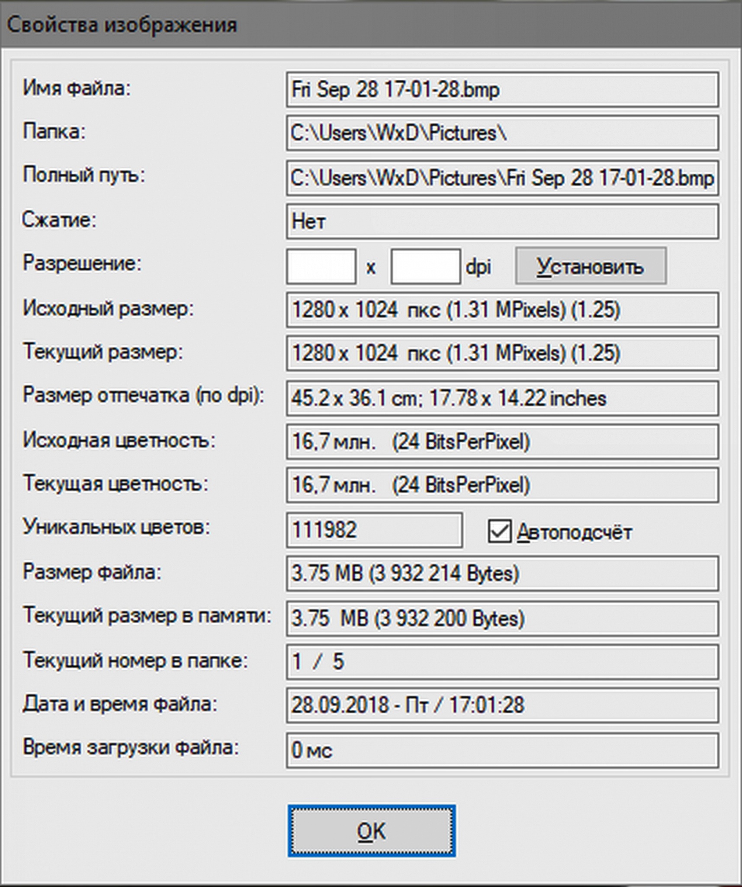Screen dimensions: 742x887
Task: Click the unique colors value 111982
Action: point(374,530)
